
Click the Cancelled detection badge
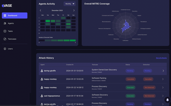[148, 79]
